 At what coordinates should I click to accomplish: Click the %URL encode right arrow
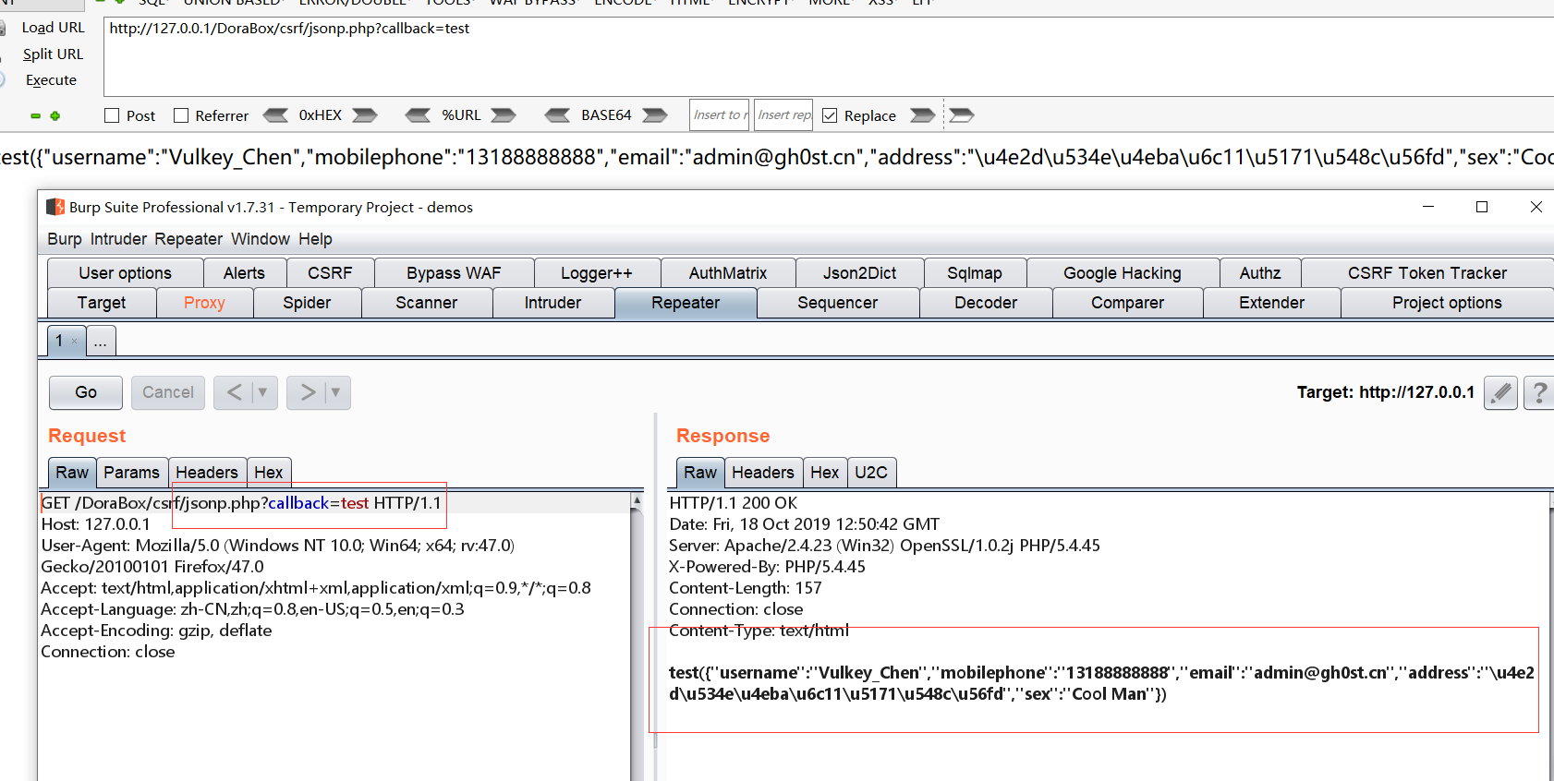click(x=504, y=115)
